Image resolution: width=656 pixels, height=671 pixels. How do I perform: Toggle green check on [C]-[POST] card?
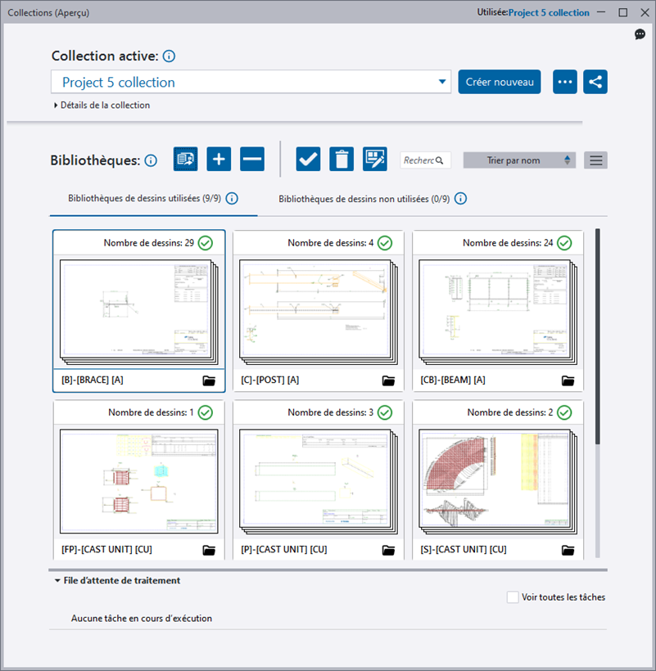click(385, 243)
